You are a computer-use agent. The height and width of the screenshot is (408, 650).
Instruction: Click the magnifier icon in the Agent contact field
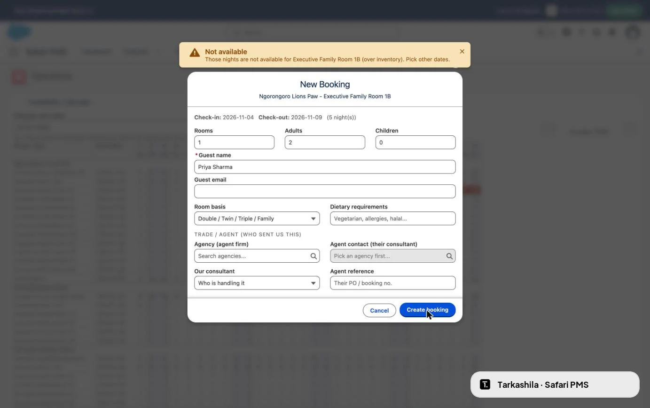point(449,256)
